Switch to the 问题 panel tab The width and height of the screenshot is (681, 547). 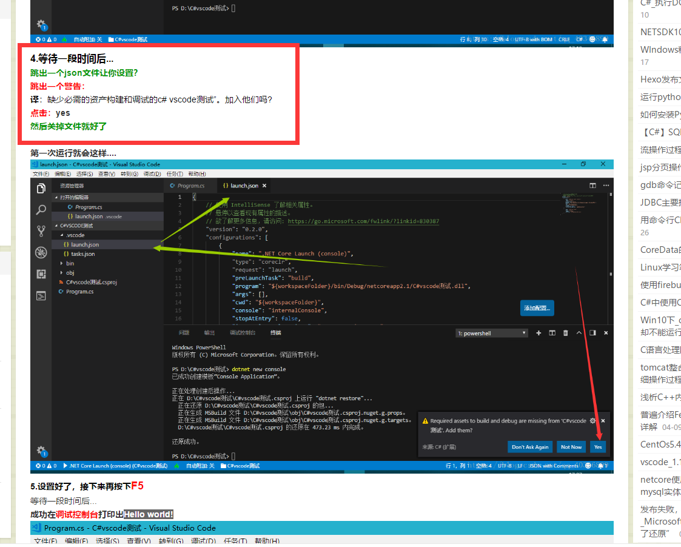[x=184, y=333]
